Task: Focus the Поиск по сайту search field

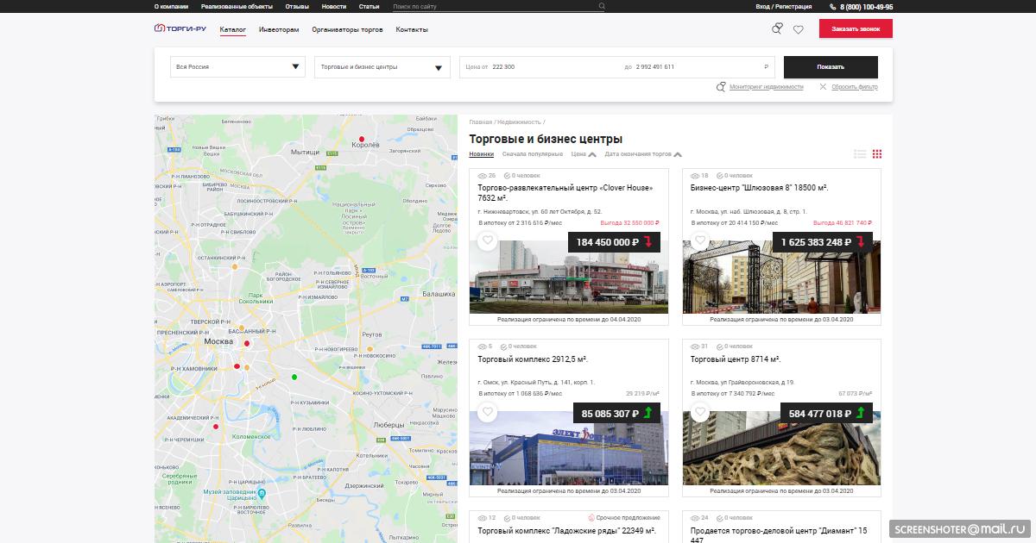Action: pyautogui.click(x=494, y=6)
